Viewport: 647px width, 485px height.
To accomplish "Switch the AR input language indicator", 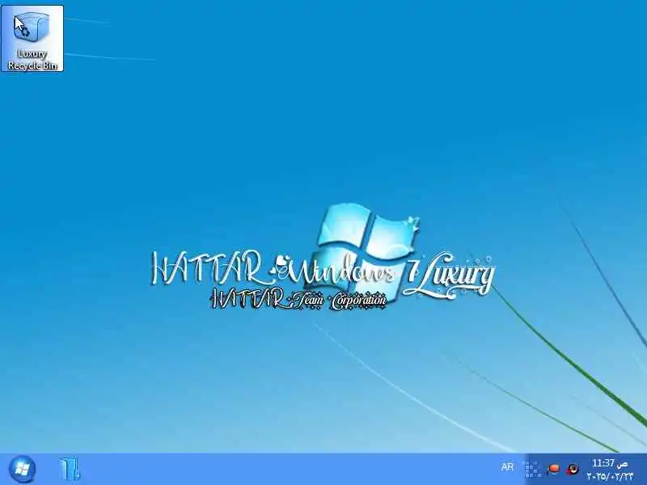I will (x=507, y=467).
